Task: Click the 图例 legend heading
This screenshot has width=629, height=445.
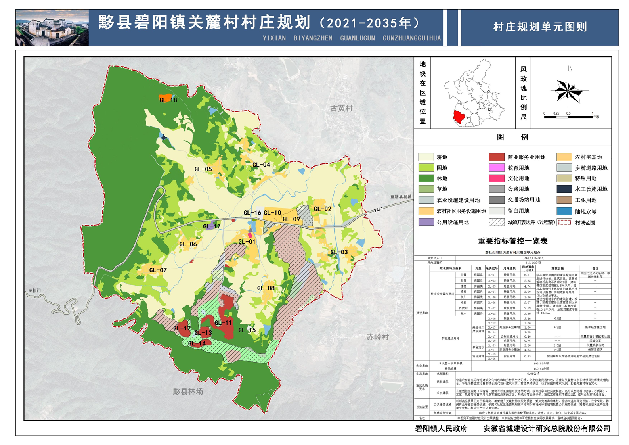Action: click(512, 137)
